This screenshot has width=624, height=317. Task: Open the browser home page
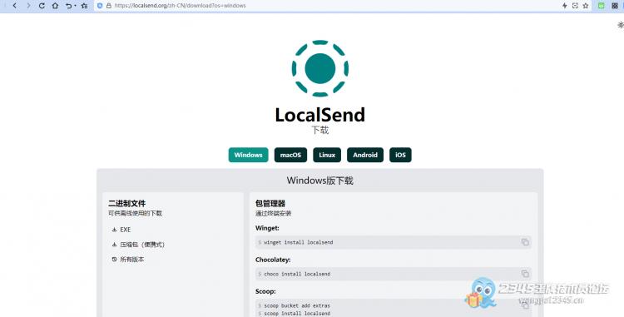(x=55, y=6)
